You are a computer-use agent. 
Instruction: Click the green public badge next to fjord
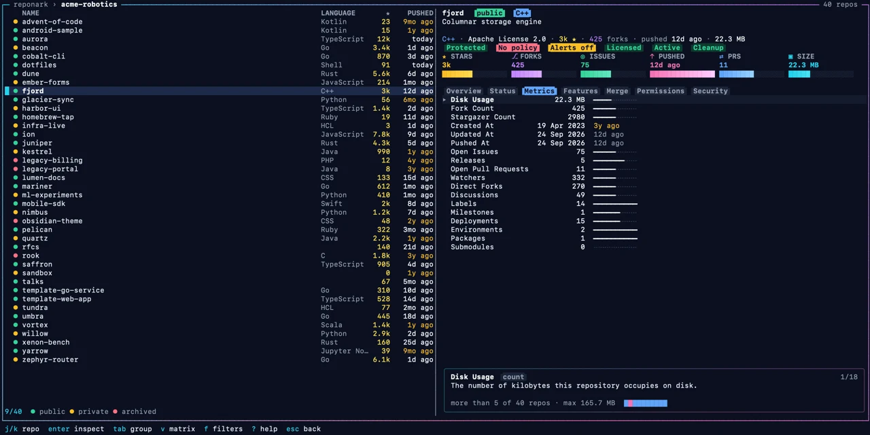point(489,13)
